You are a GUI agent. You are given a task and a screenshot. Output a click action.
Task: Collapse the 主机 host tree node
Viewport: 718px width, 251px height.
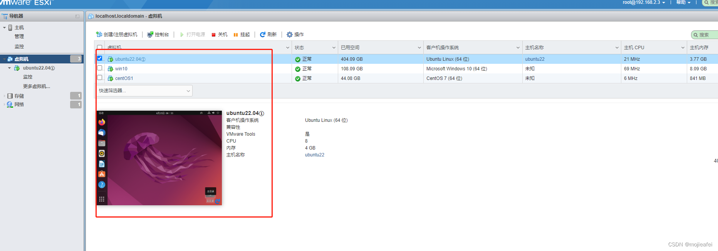[5, 28]
